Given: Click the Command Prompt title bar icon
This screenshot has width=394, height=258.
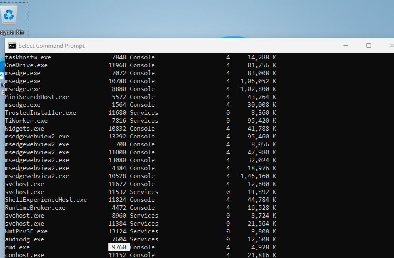Looking at the screenshot, I should point(12,46).
